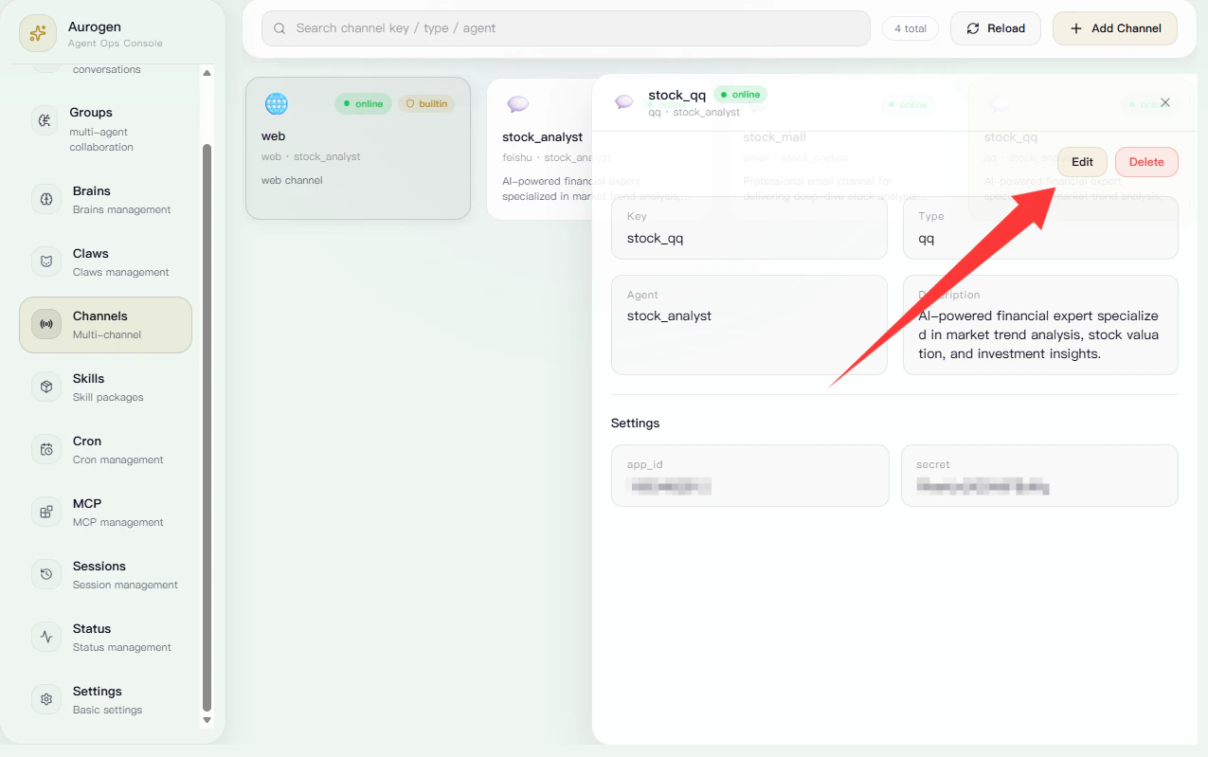Delete the stock_qq channel
The height and width of the screenshot is (757, 1208).
[1146, 162]
